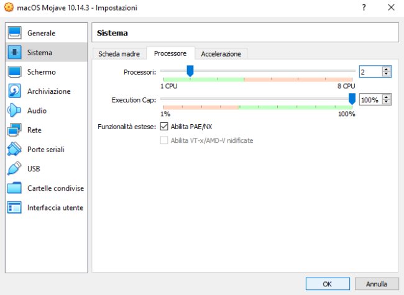
Task: Click the USB plug icon
Action: (15, 169)
